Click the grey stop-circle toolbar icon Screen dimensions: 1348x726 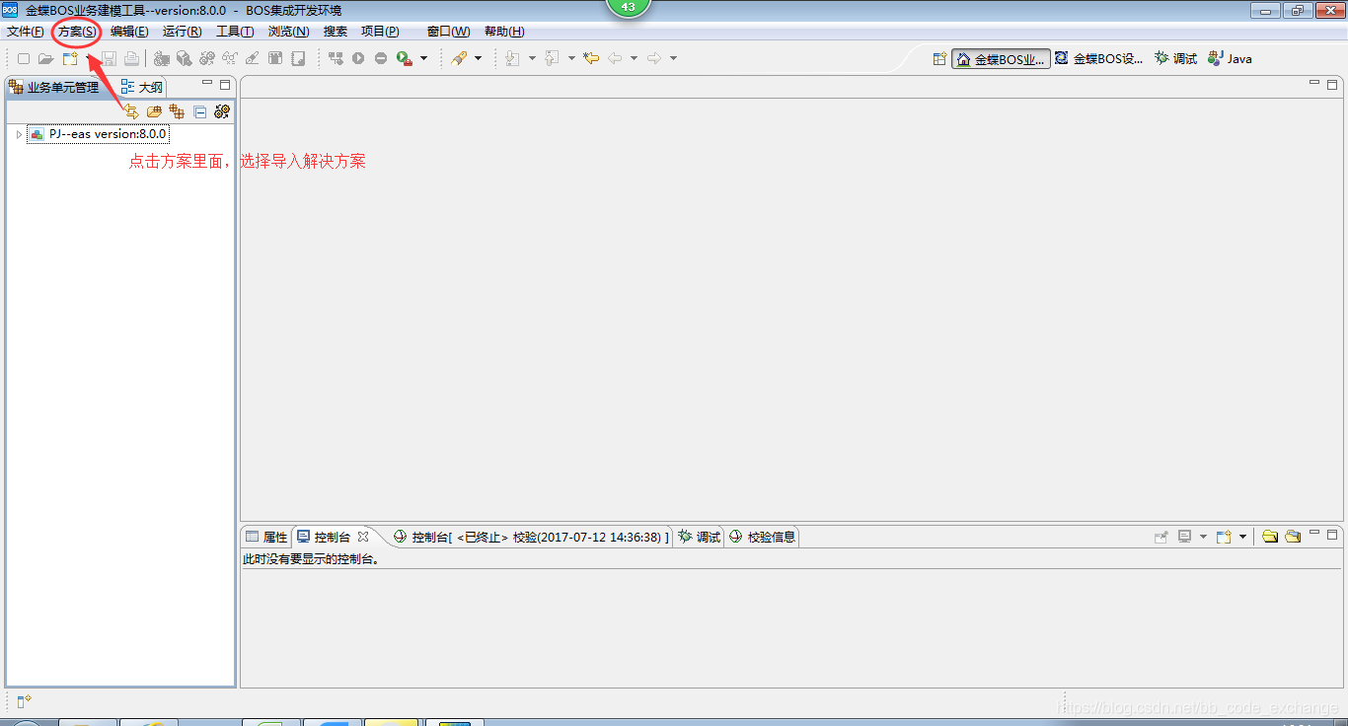(x=381, y=58)
